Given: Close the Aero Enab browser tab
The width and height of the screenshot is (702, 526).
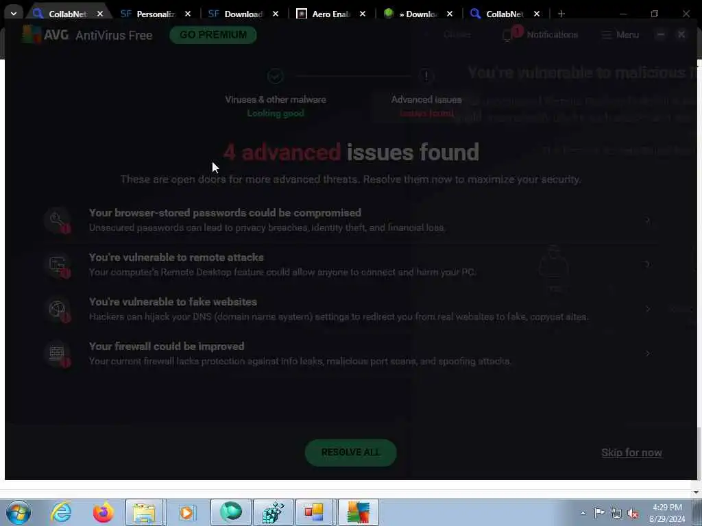Looking at the screenshot, I should pyautogui.click(x=363, y=14).
